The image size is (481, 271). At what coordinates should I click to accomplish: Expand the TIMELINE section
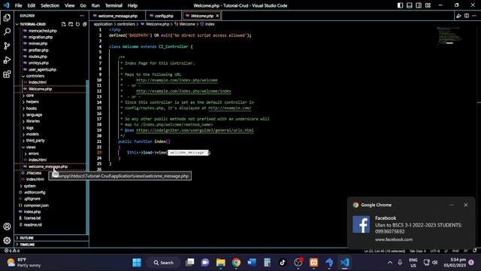[x=27, y=245]
